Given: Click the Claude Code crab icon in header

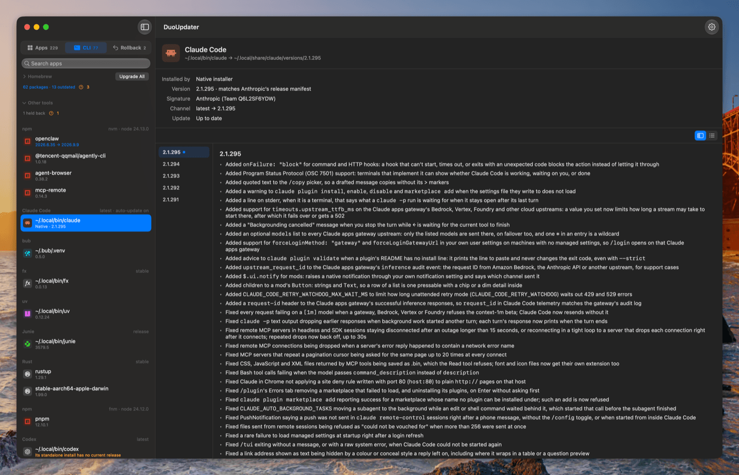Looking at the screenshot, I should tap(171, 53).
